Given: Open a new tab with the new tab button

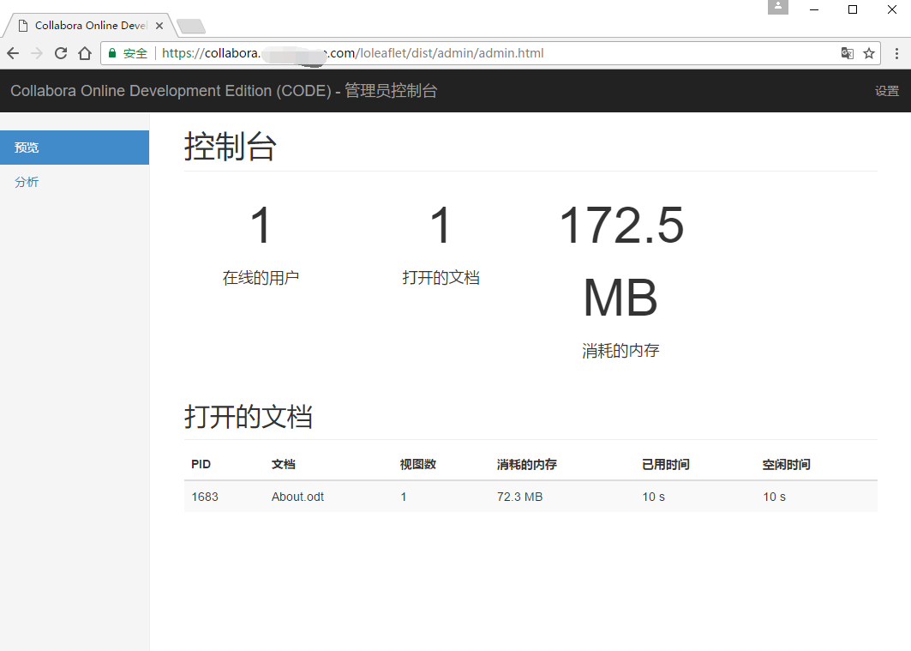Looking at the screenshot, I should pyautogui.click(x=190, y=27).
